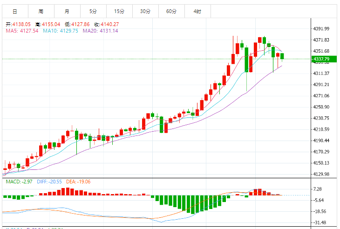Click the 收:4140.27 closing price text

pos(106,24)
